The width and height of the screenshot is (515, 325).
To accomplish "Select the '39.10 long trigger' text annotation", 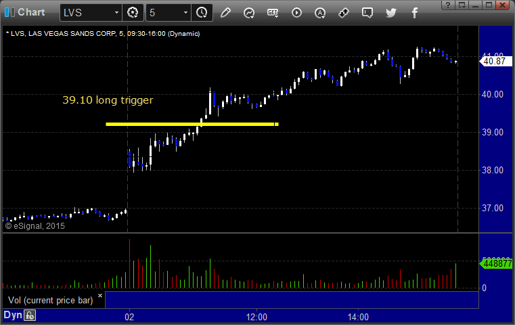I will tap(108, 100).
